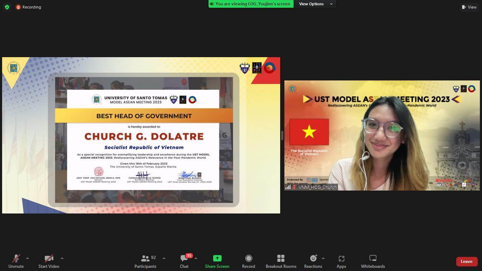This screenshot has height=271, width=482.
Task: Click the chat unread badge 15
Action: 189,255
